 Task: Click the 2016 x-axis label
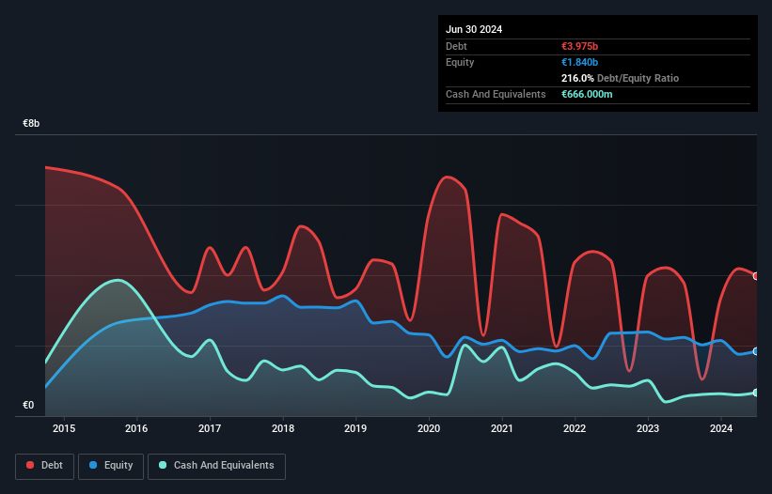point(136,428)
